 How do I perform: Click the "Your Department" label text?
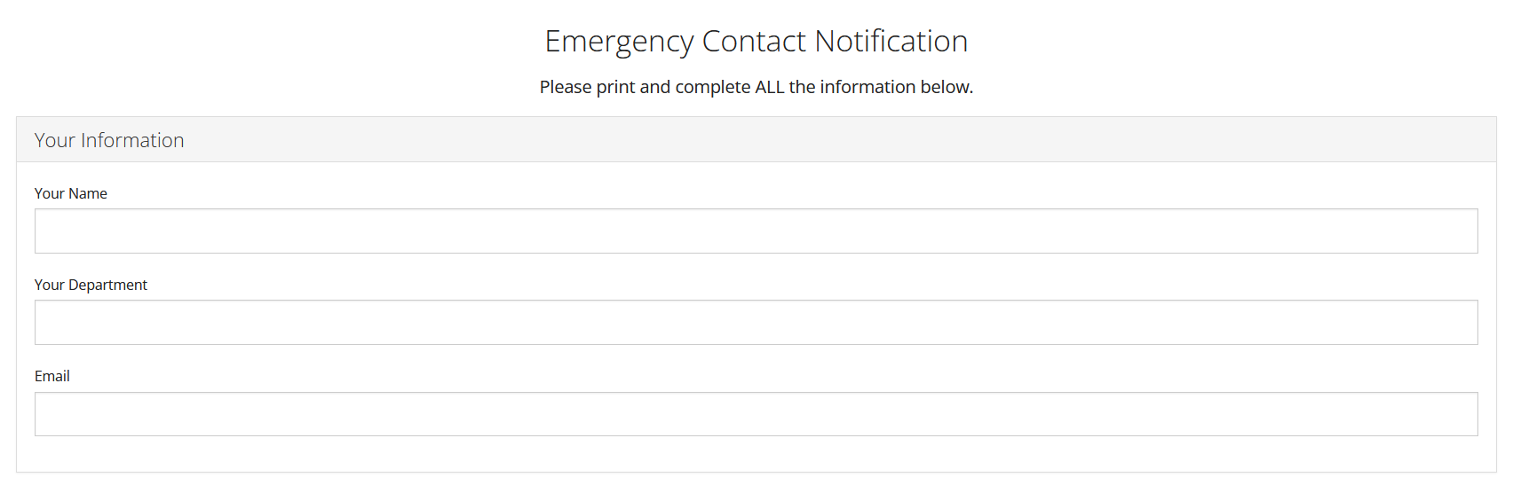pyautogui.click(x=91, y=285)
